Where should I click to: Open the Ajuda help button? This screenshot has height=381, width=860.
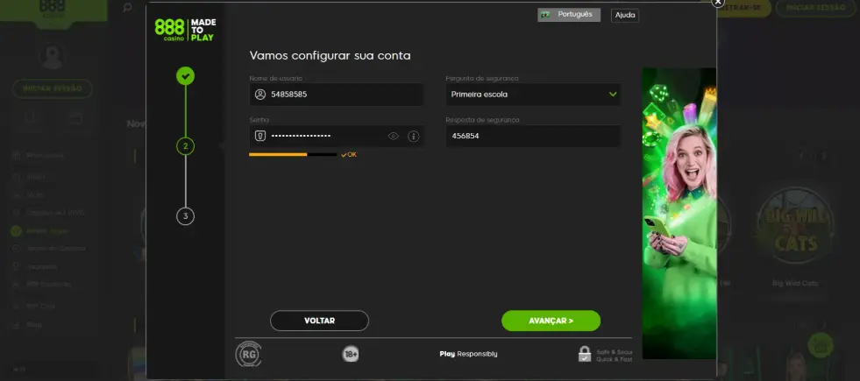point(625,16)
